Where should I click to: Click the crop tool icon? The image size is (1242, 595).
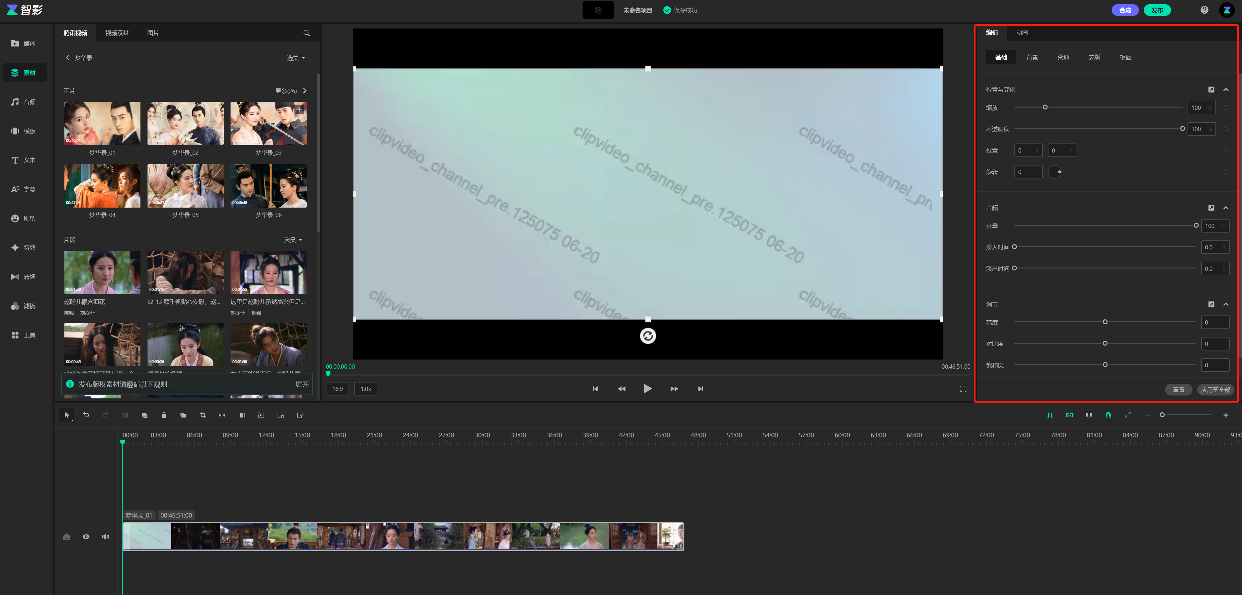pos(203,415)
